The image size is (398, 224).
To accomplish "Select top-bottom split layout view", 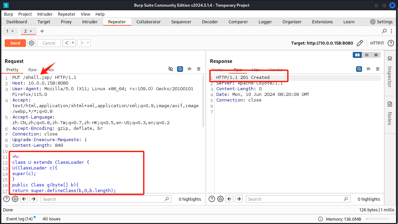I will (366, 55).
